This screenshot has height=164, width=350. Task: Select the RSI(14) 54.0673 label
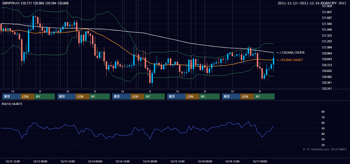click(12, 104)
